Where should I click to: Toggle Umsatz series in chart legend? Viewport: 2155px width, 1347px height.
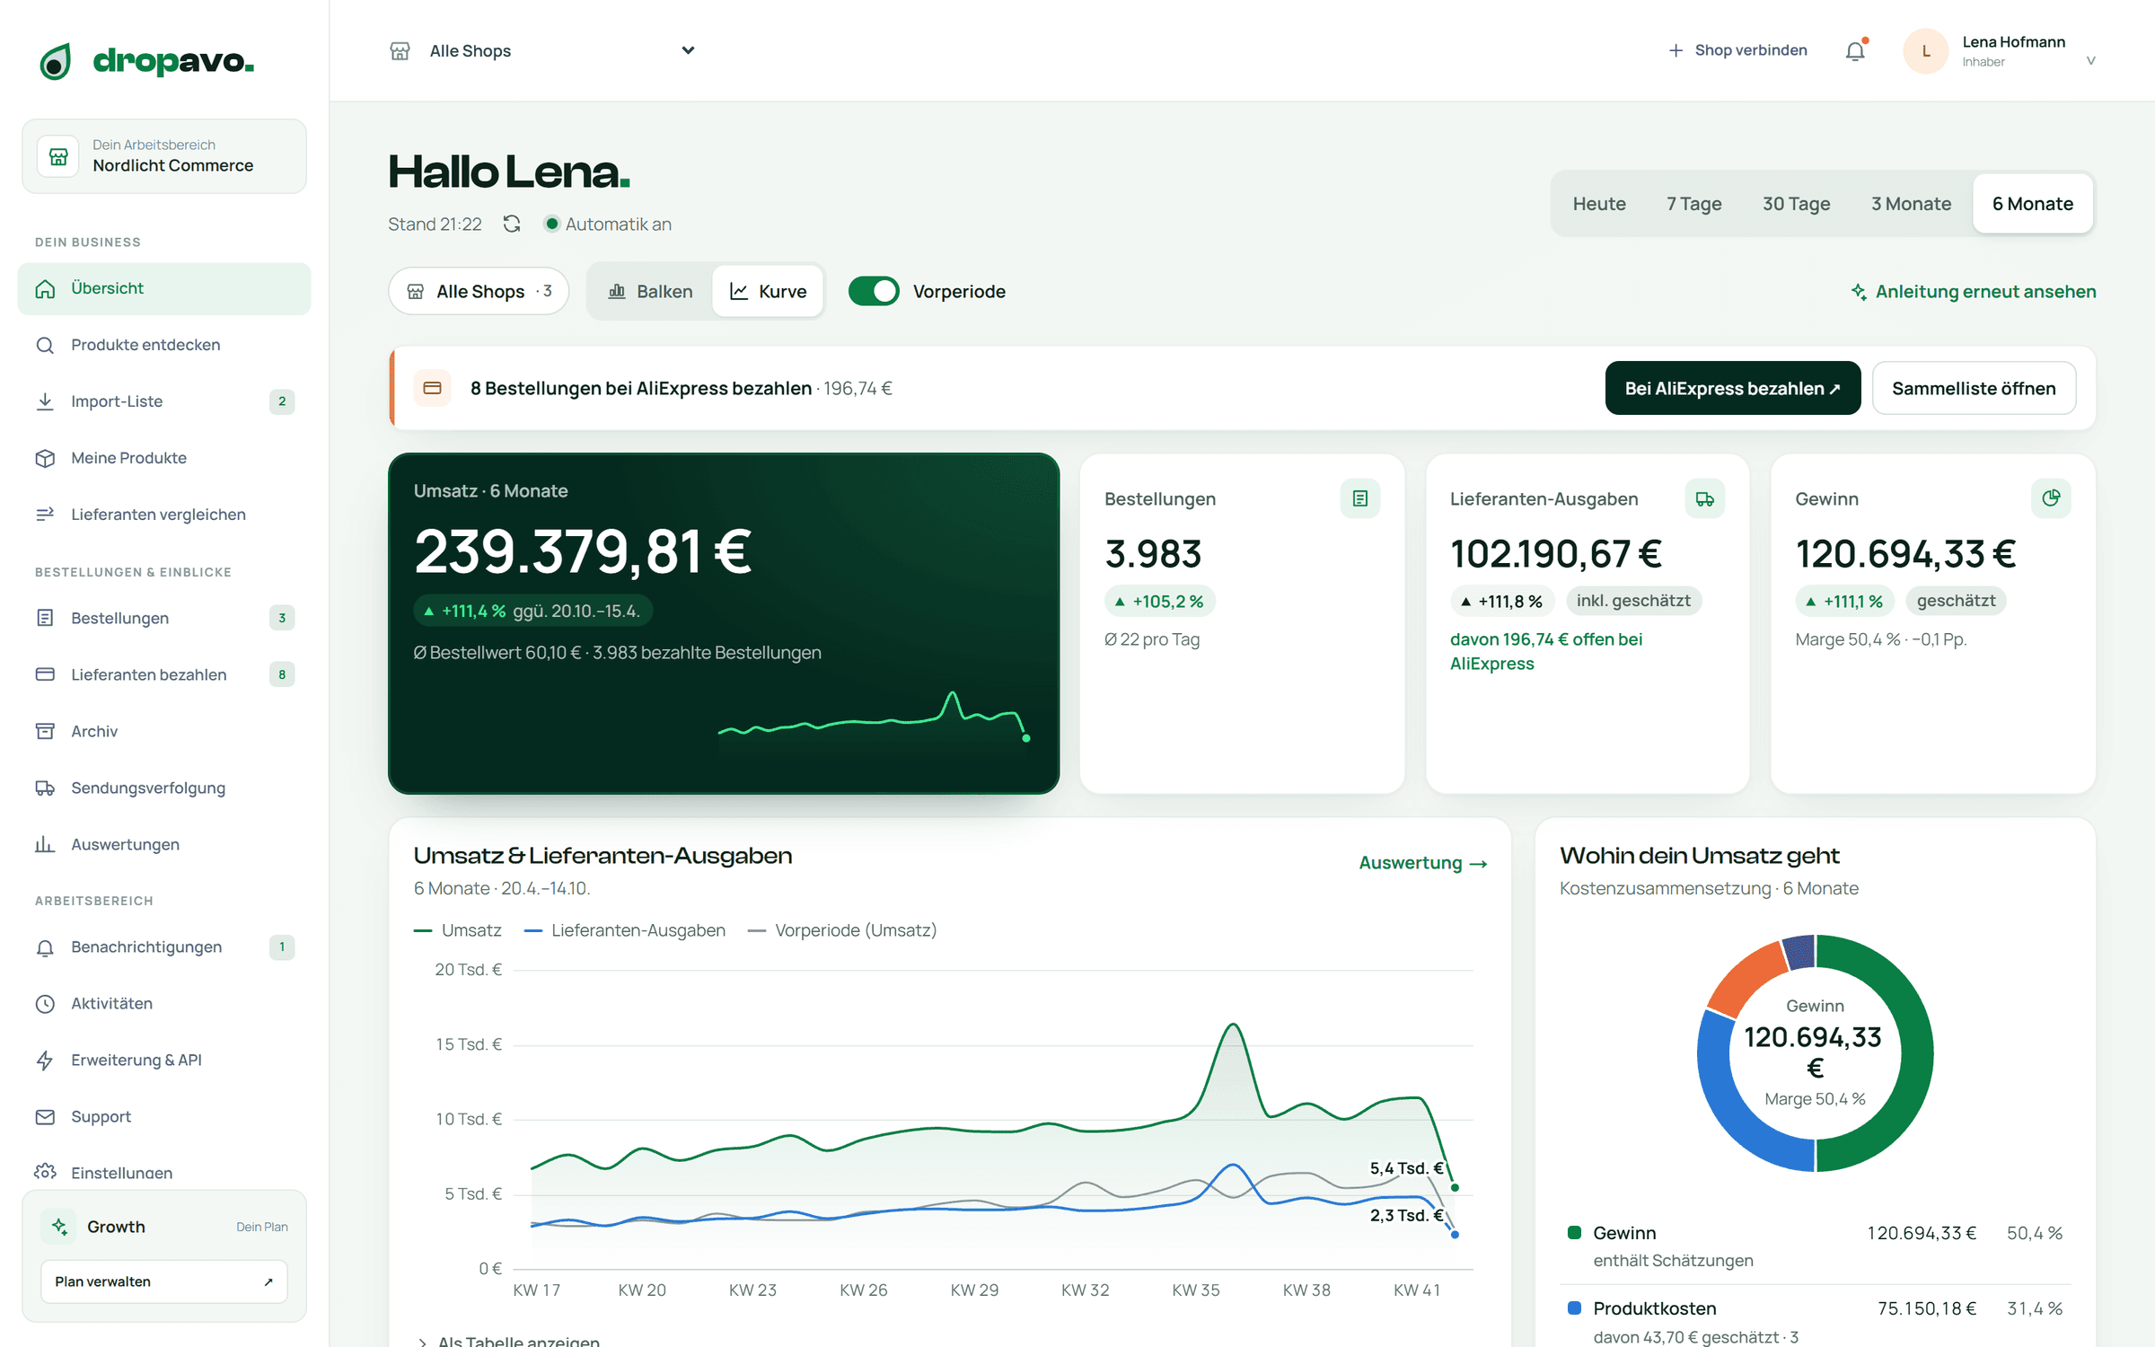coord(458,930)
